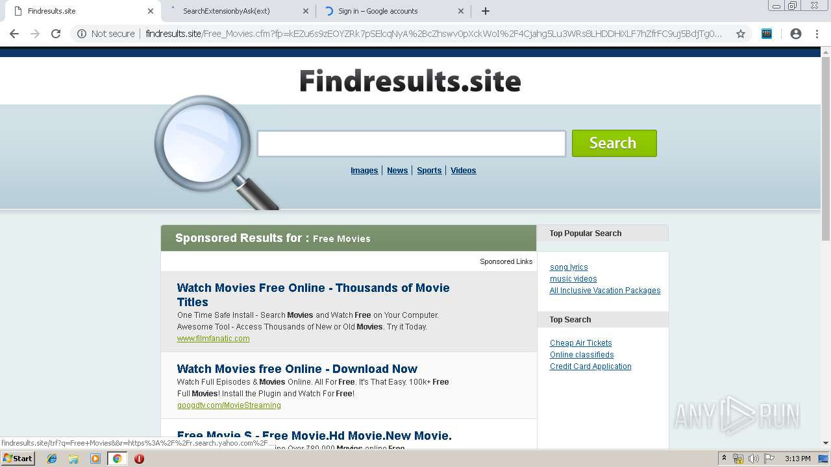Viewport: 831px width, 467px height.
Task: Close the SearchExtensionbyAsk(ext) tab
Action: point(306,11)
